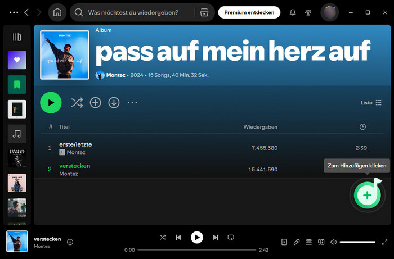Click the large album cover art

65,55
